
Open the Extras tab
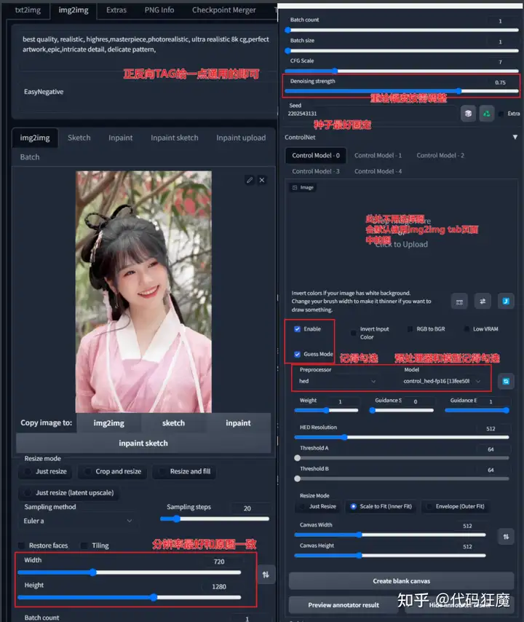[x=116, y=10]
